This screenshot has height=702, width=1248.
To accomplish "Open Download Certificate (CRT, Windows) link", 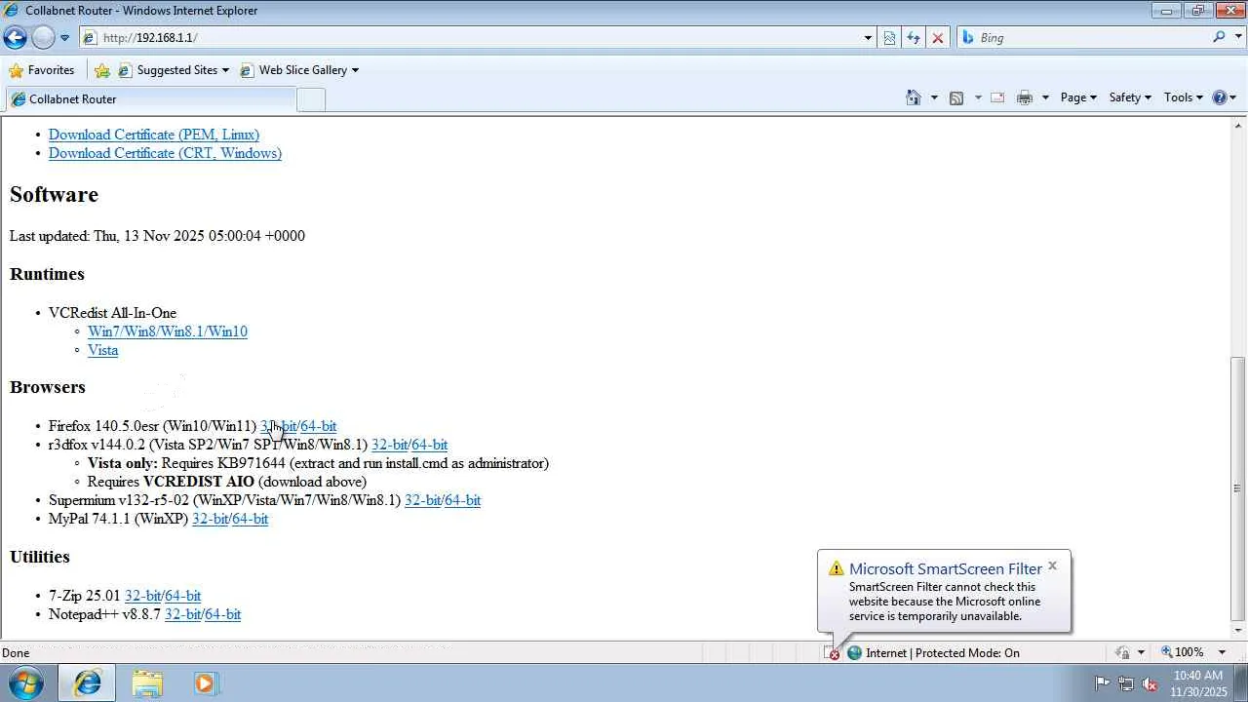I will coord(165,153).
